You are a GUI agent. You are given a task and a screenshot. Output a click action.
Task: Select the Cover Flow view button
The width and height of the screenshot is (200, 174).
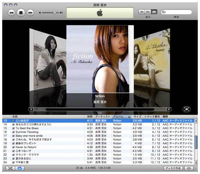coord(154,12)
